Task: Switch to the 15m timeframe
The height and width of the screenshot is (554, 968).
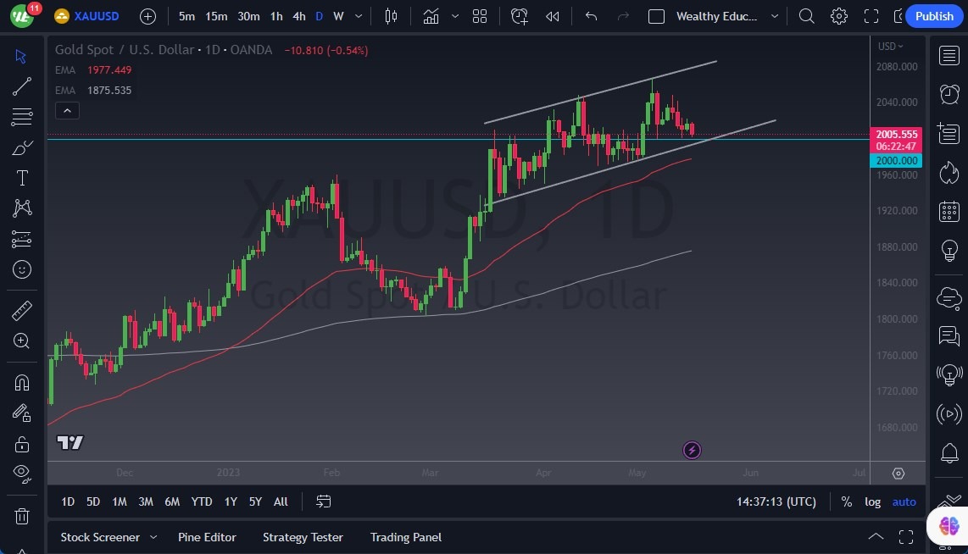Action: [x=216, y=16]
